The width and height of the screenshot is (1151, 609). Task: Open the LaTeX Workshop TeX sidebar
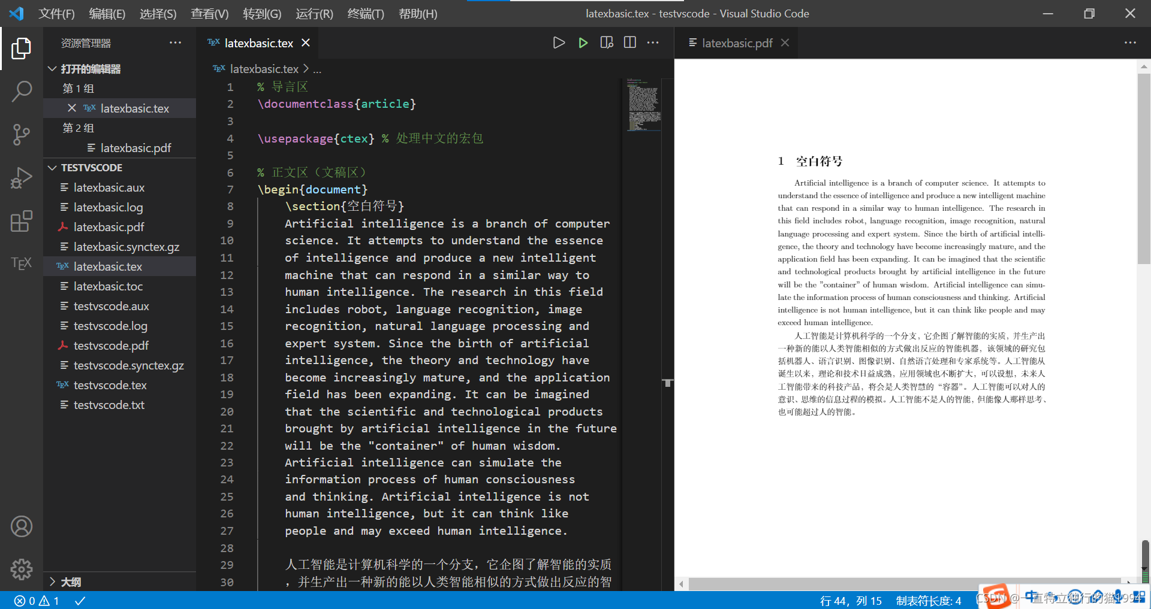click(x=21, y=263)
